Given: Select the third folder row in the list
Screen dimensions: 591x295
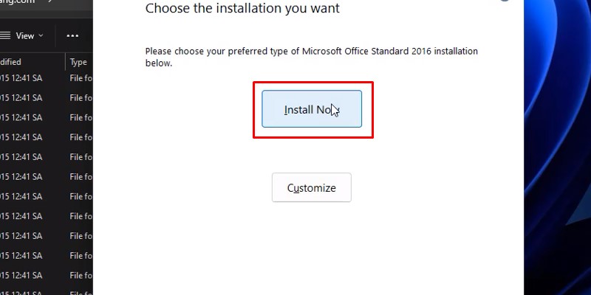Looking at the screenshot, I should click(x=44, y=117).
